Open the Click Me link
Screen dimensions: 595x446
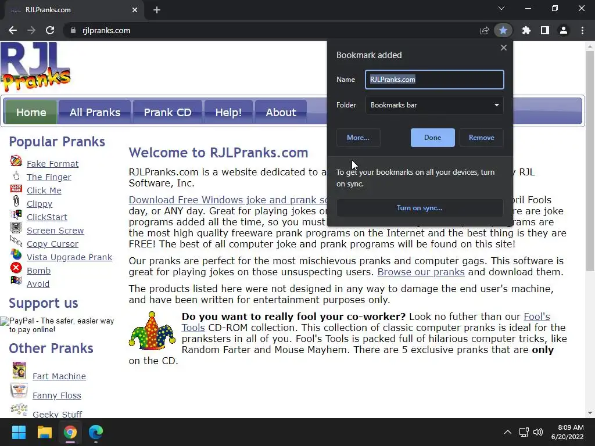click(x=44, y=190)
